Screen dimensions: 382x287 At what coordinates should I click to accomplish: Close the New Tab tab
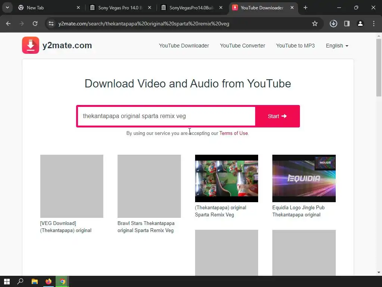[78, 8]
